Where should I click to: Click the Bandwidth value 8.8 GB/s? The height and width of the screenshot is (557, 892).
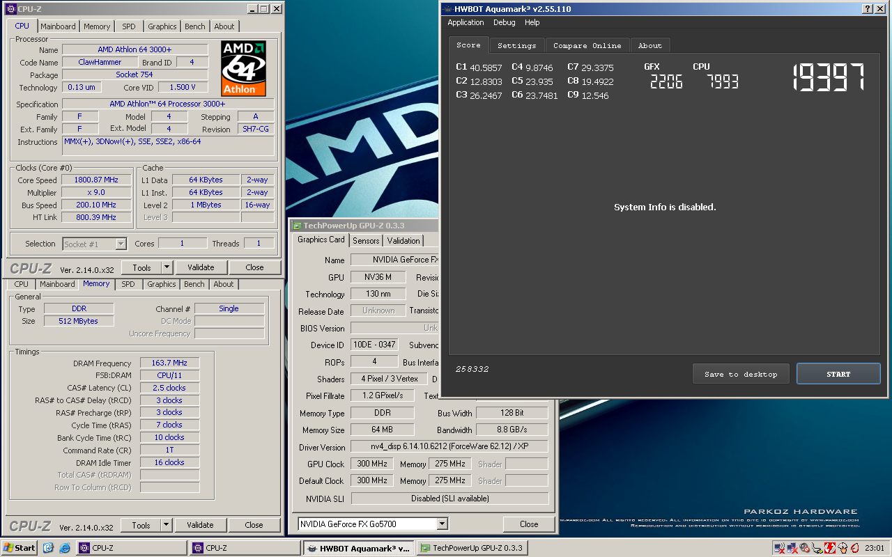coord(512,430)
